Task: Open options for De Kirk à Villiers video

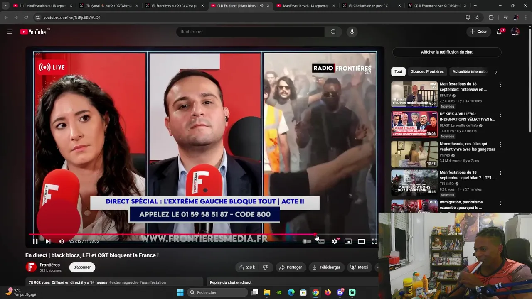Action: click(500, 115)
